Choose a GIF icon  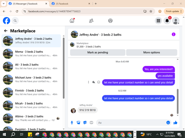tap(91, 123)
